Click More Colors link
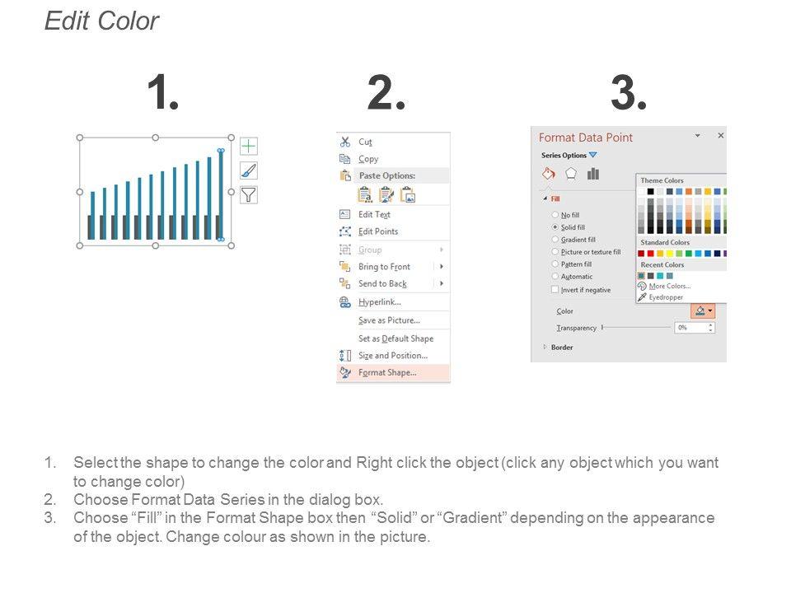Screen dimensions: 791x593 [669, 287]
